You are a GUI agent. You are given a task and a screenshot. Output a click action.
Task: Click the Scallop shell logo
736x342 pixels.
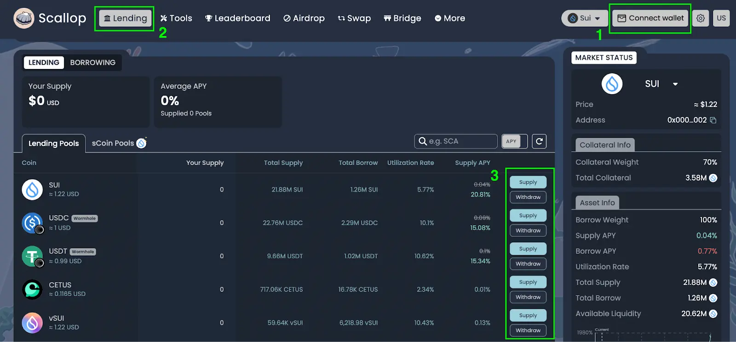click(x=24, y=18)
